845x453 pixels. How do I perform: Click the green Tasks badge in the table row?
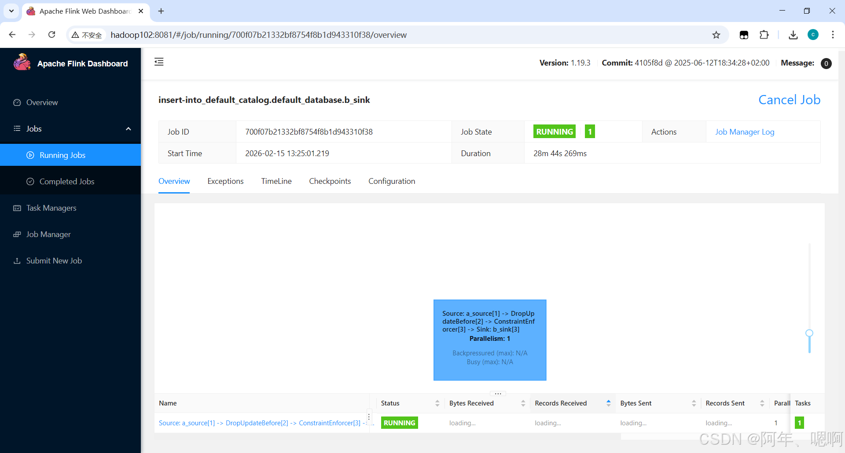click(x=799, y=423)
